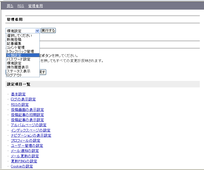Viewport: 204px width, 170px height.
Task: Choose パスワード設定 from dropdown
Action: click(18, 59)
